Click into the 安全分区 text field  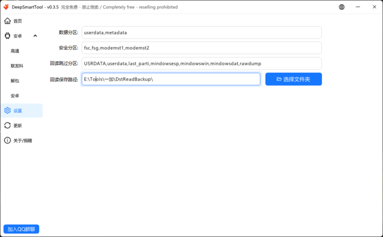click(x=201, y=48)
